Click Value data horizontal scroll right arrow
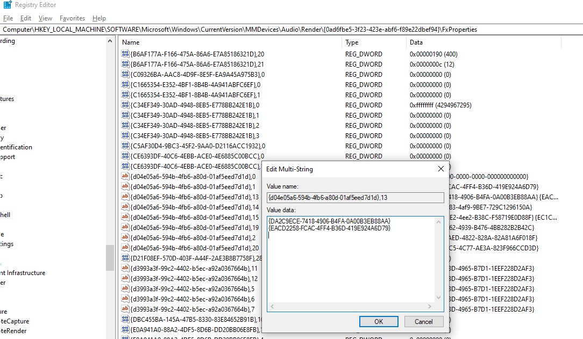 [430, 307]
